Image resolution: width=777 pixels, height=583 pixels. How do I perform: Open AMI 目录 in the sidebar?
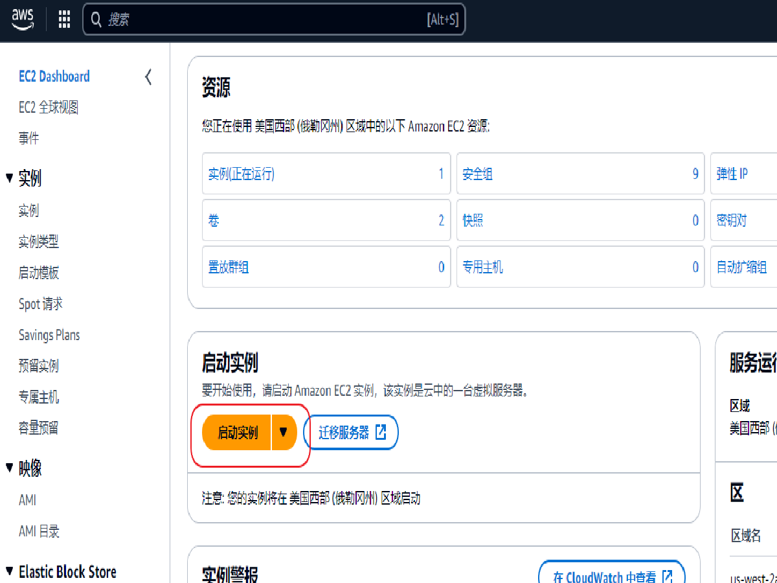[x=39, y=531]
